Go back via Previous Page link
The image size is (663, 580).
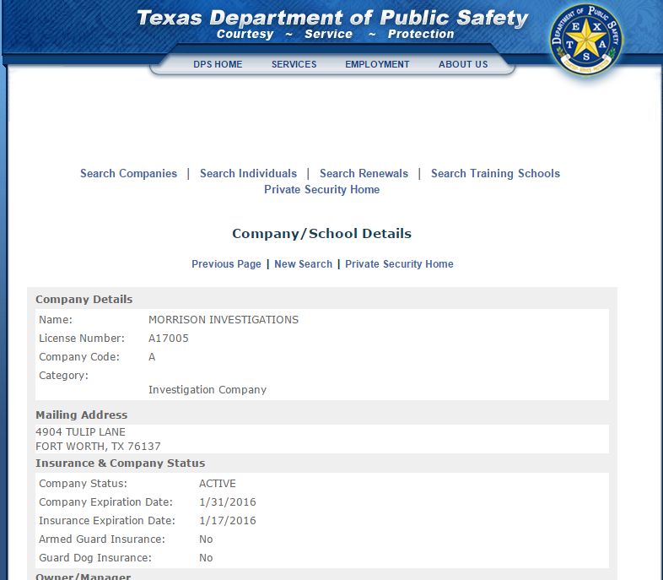(x=226, y=264)
